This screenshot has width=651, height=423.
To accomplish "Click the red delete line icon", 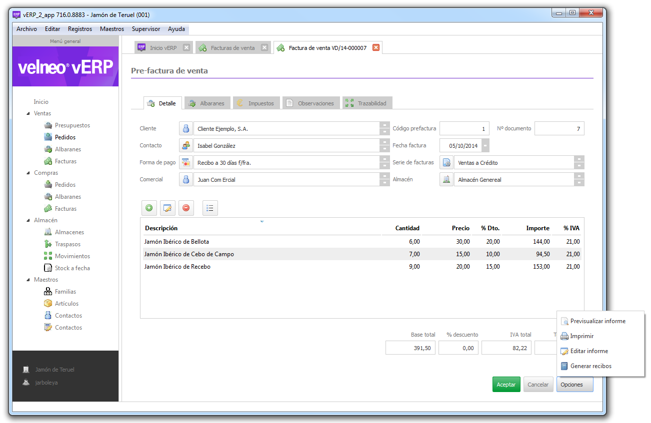I will click(186, 208).
